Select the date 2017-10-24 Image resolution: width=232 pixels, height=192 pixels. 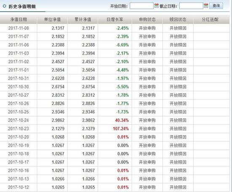(19, 120)
